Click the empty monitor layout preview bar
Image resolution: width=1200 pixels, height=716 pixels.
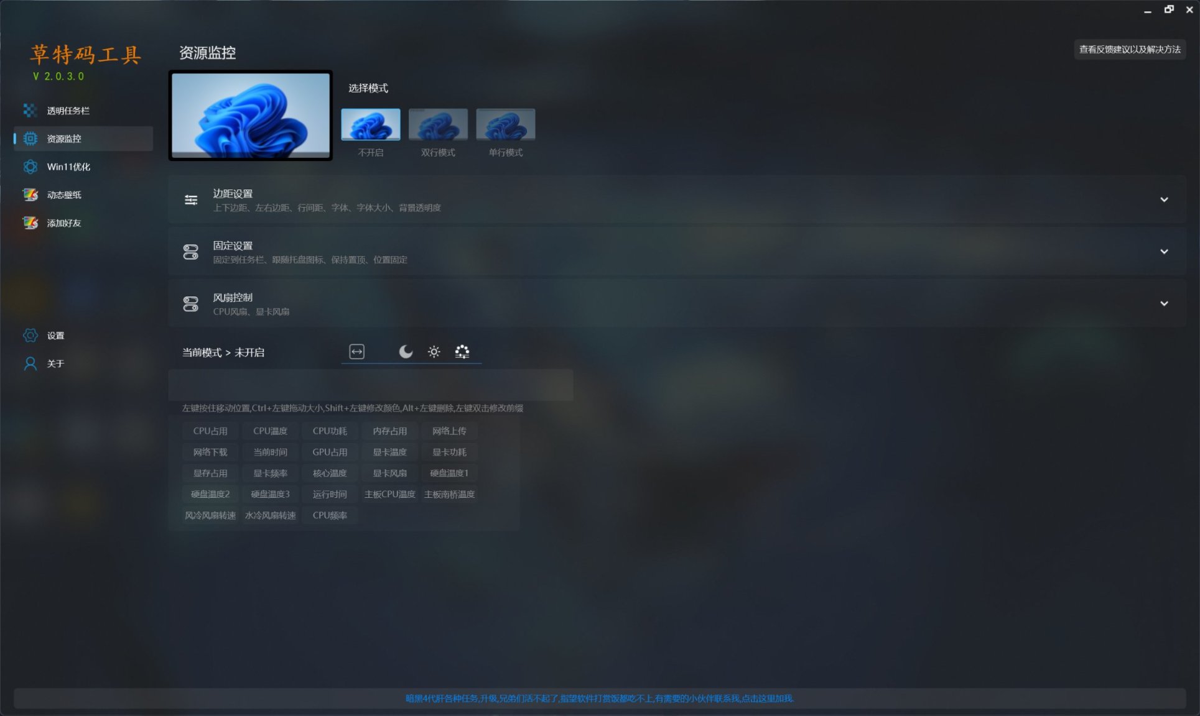[x=371, y=385]
